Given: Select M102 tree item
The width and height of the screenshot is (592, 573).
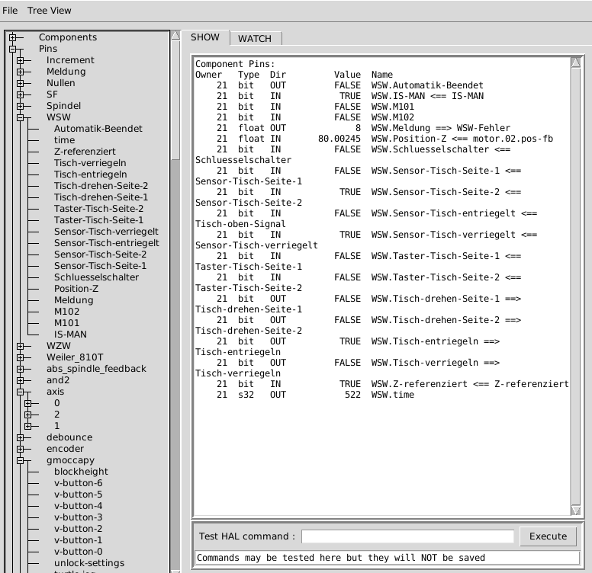Looking at the screenshot, I should [x=67, y=312].
